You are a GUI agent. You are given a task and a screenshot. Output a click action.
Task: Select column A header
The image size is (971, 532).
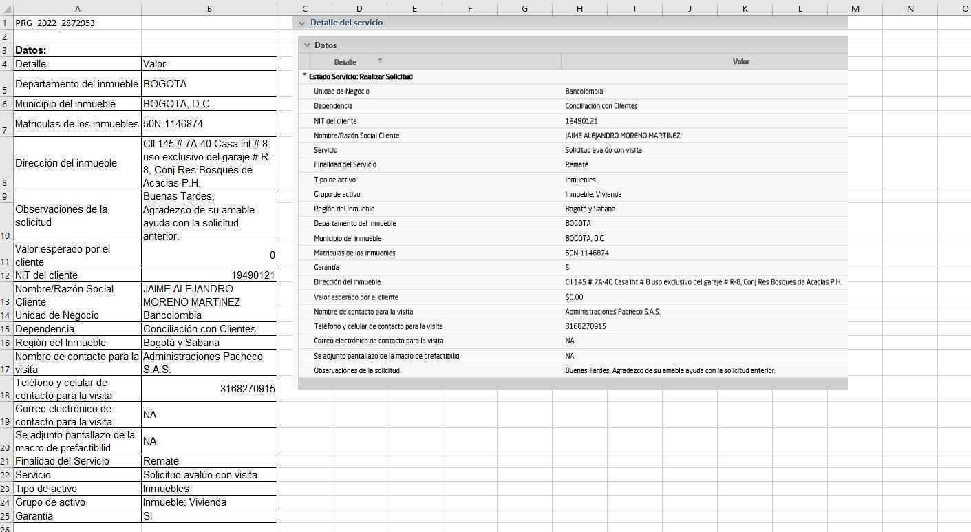tap(77, 8)
